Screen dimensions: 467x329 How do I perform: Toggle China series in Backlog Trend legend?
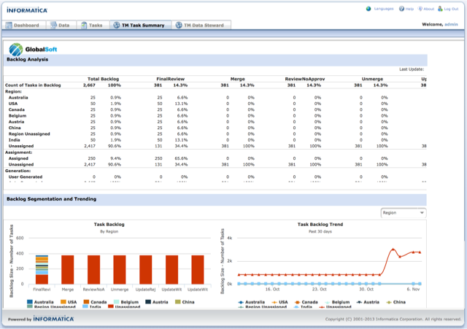coord(395,302)
